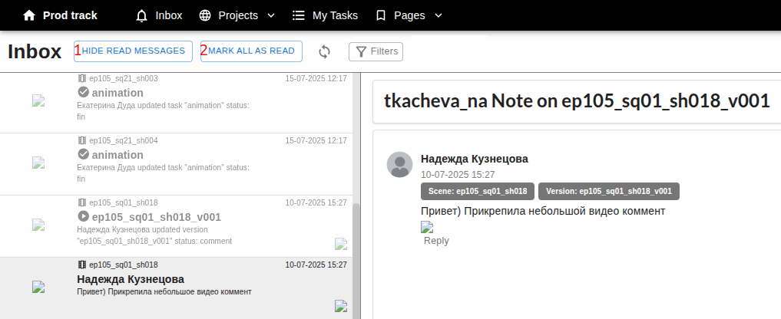Open the Prod track home icon
The image size is (781, 319).
(29, 15)
